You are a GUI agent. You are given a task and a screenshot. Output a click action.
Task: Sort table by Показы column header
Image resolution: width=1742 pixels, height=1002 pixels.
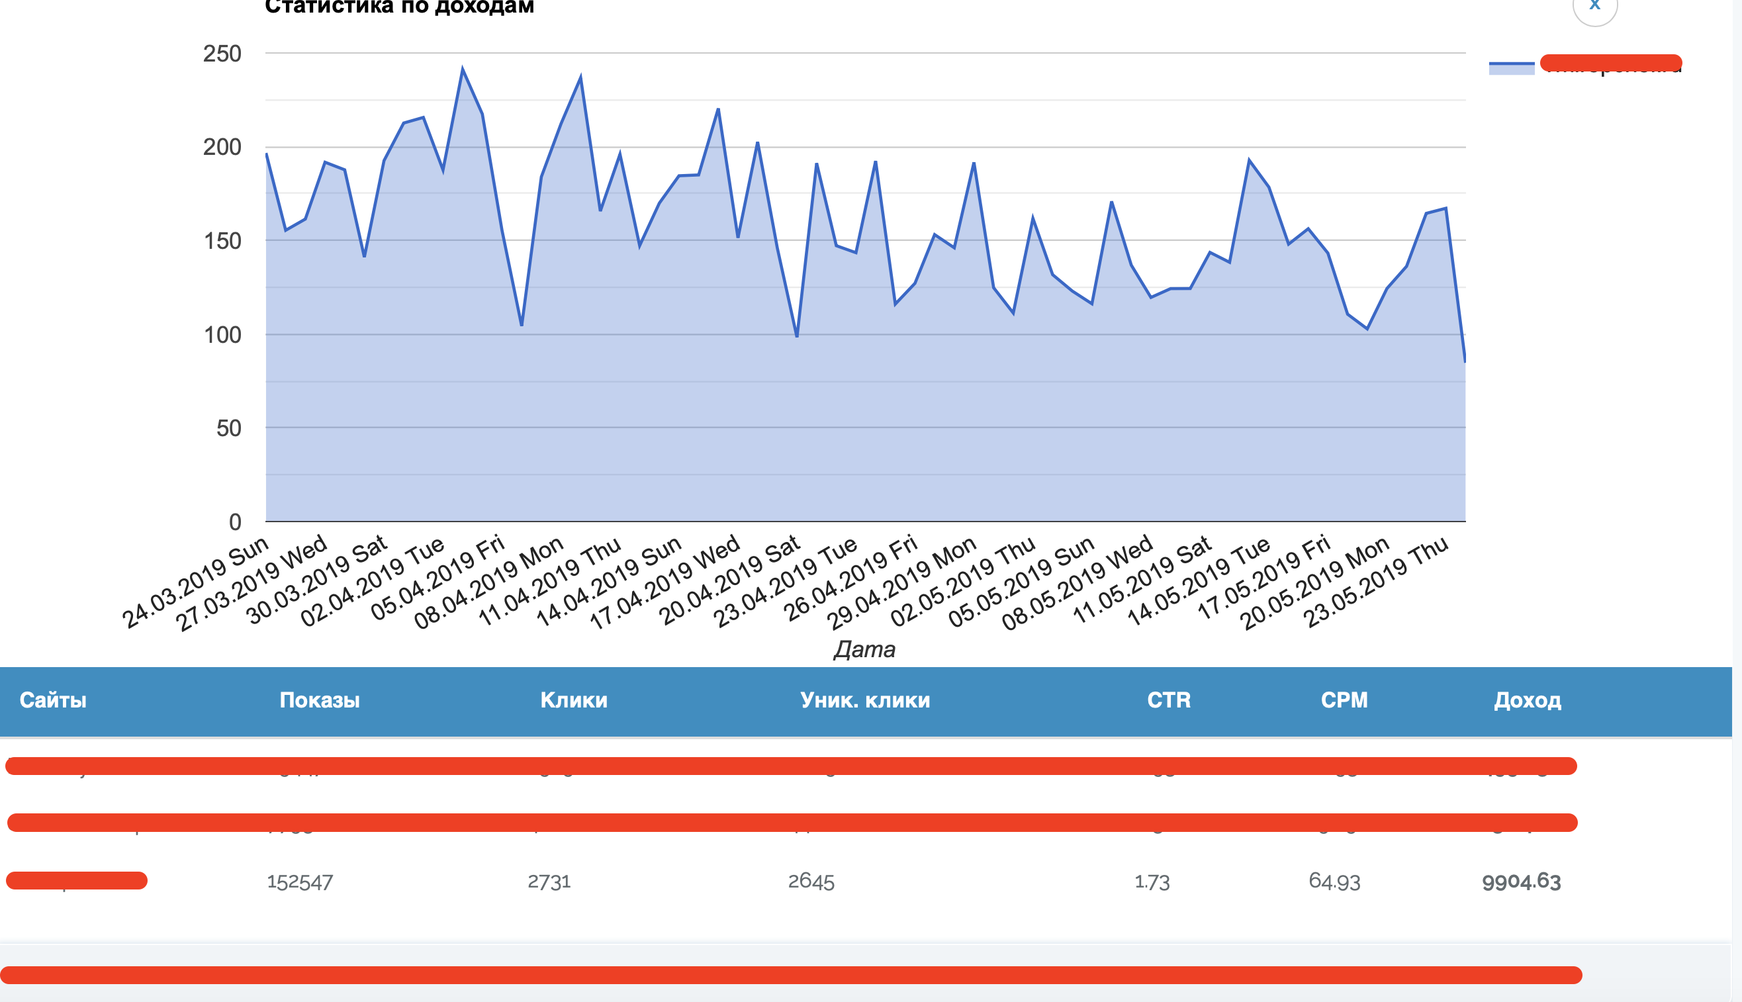pyautogui.click(x=319, y=700)
